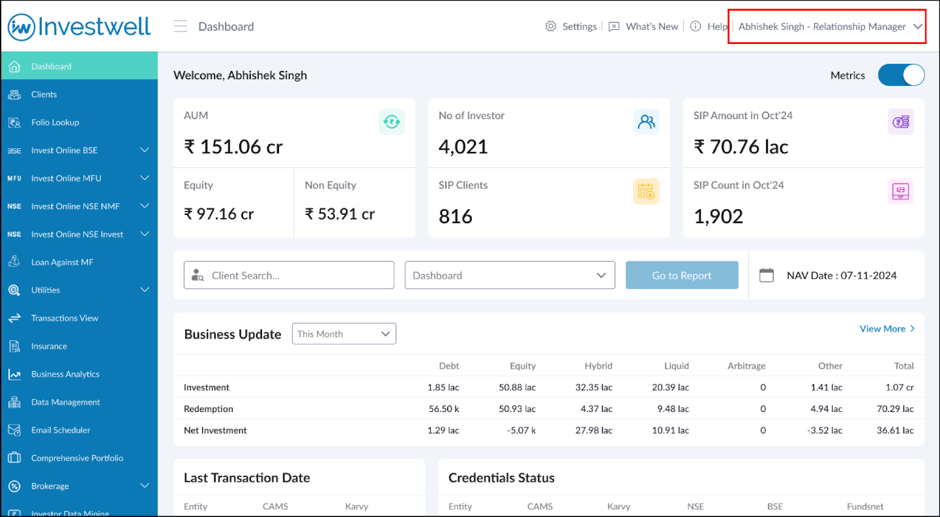Viewport: 940px width, 517px height.
Task: Click the SIP Clients value 816
Action: tap(455, 217)
